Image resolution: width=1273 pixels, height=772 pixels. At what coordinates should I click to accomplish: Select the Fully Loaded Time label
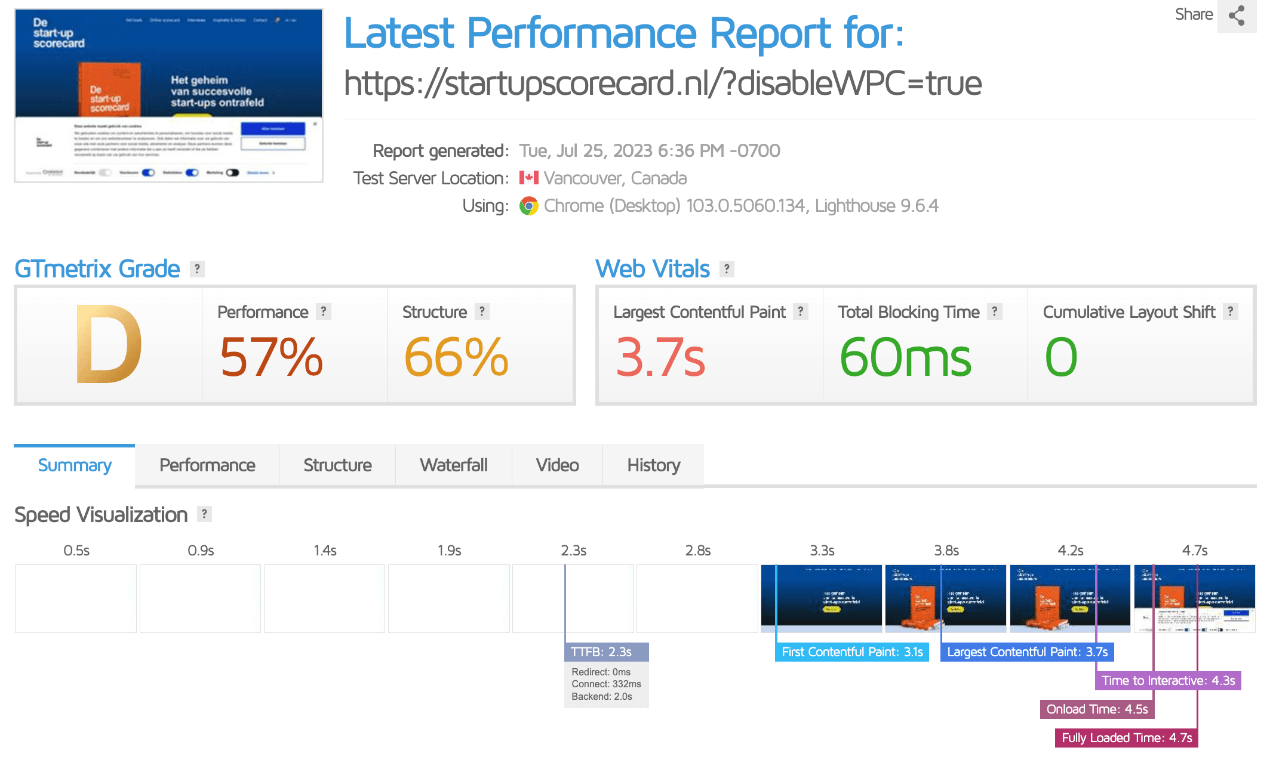point(1126,738)
